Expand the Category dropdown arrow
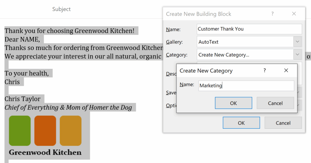 pyautogui.click(x=298, y=55)
